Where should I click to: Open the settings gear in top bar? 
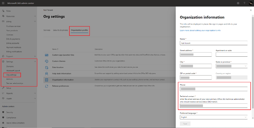pyautogui.click(x=238, y=3)
